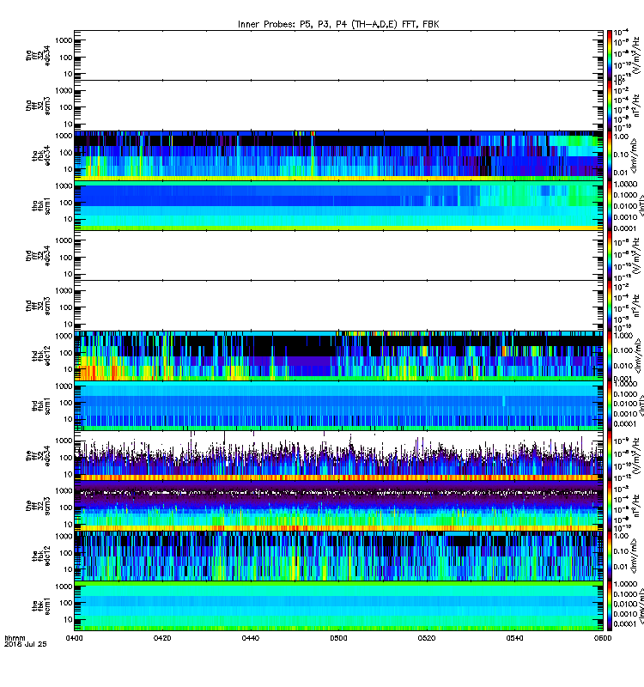Select the 'tha fff 32 edc34' panel label
Image resolution: width=644 pixels, height=687 pixels.
click(38, 55)
